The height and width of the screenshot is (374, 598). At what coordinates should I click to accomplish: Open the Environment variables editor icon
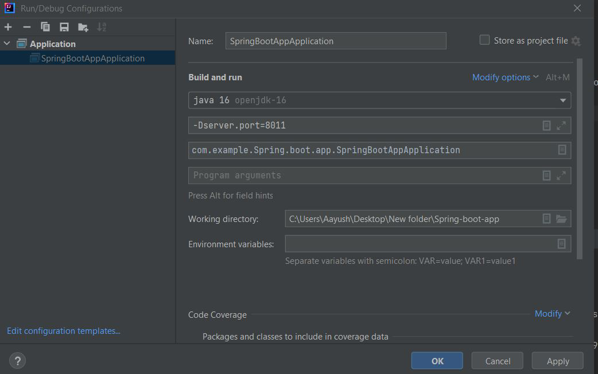coord(562,244)
